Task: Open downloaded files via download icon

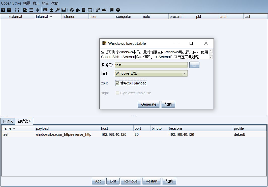Action: pos(51,10)
